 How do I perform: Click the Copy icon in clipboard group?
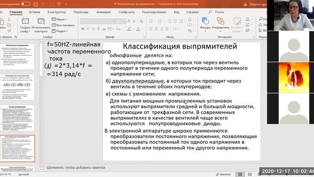point(9,25)
